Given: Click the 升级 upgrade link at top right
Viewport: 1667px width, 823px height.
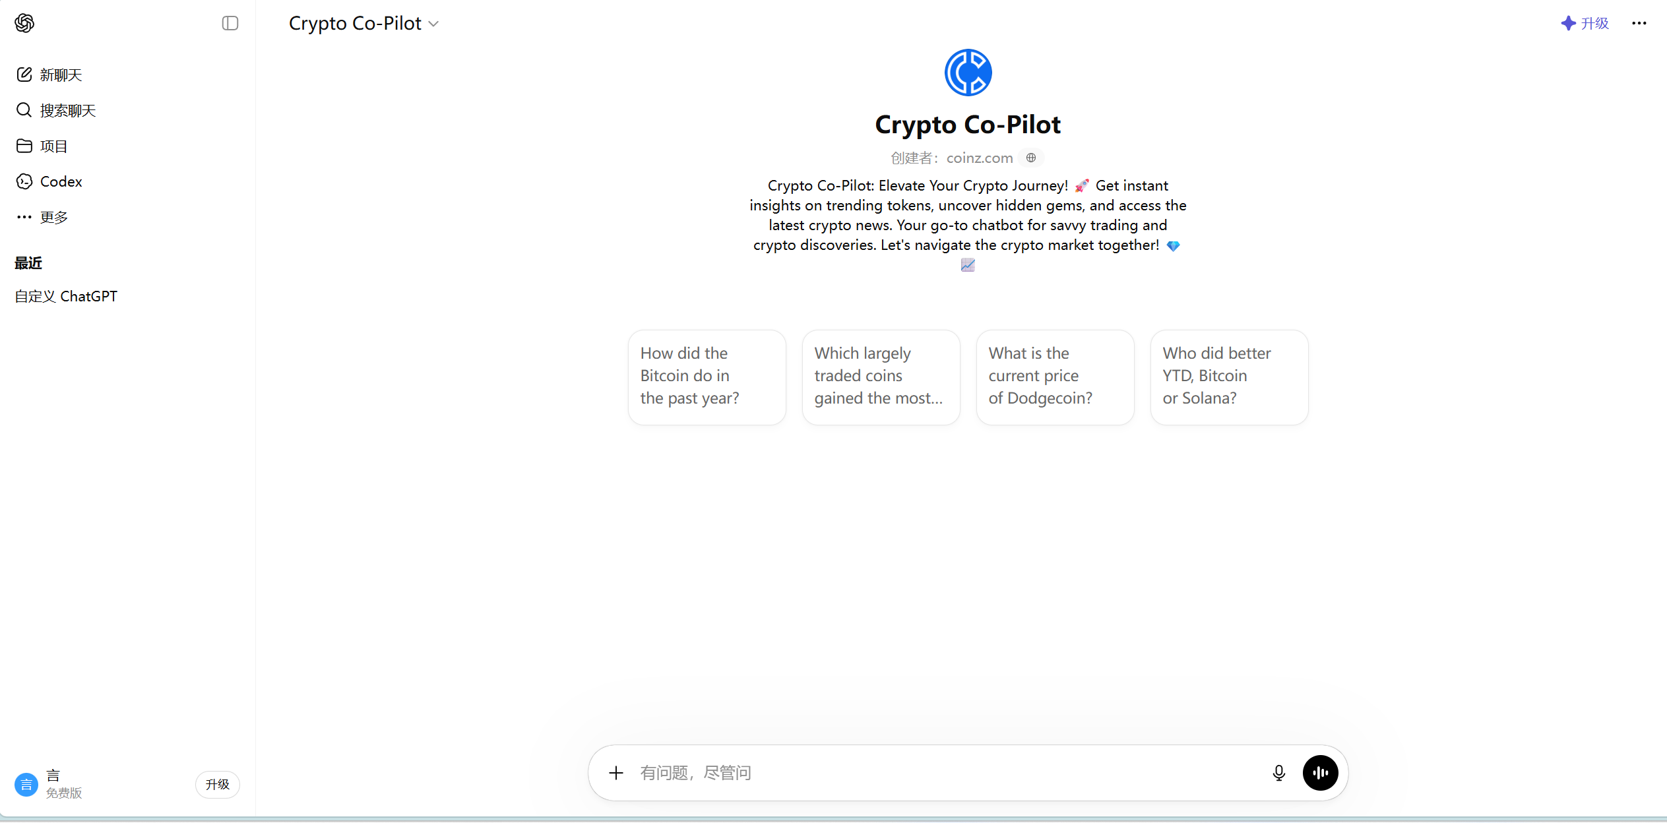Looking at the screenshot, I should point(1585,23).
